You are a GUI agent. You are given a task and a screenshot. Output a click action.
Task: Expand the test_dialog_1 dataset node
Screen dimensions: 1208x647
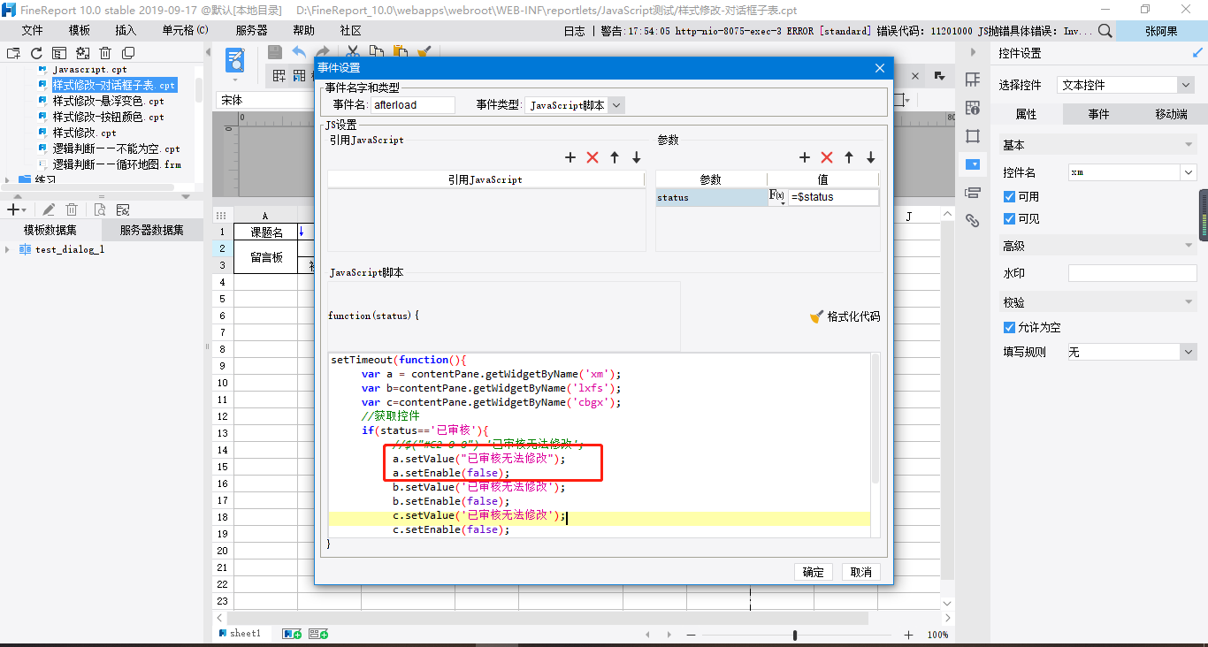point(8,250)
